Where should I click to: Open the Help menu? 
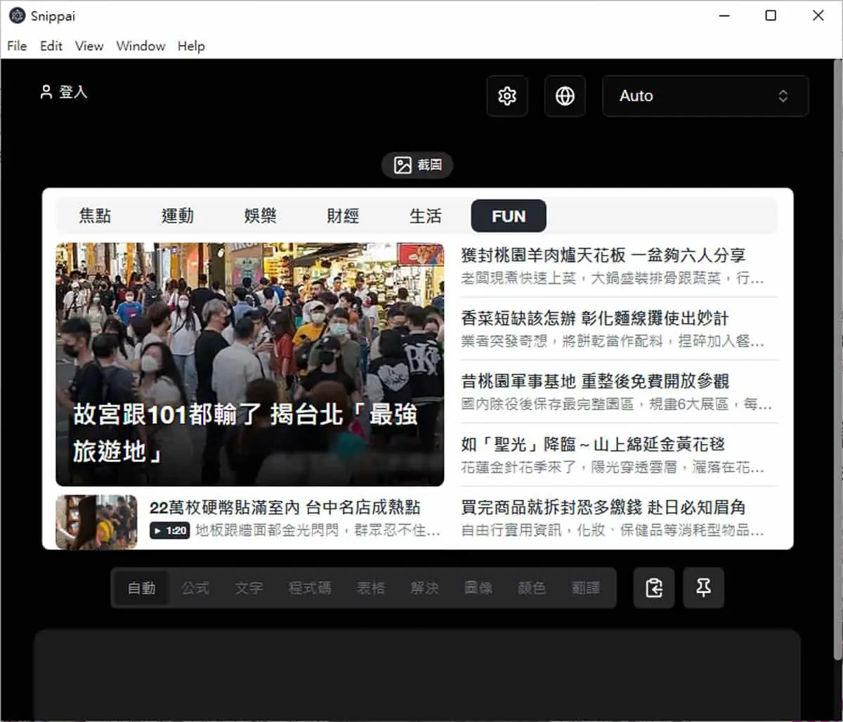tap(191, 46)
